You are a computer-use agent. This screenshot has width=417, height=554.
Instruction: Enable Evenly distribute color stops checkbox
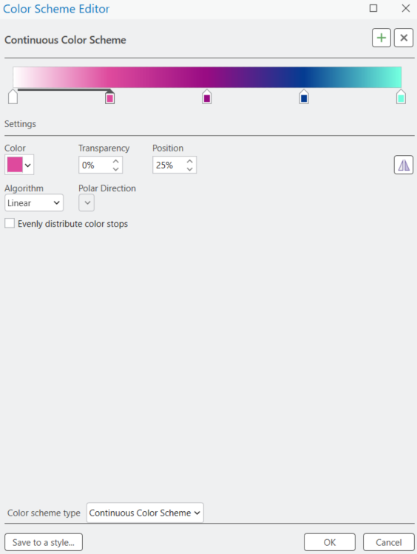pyautogui.click(x=10, y=223)
